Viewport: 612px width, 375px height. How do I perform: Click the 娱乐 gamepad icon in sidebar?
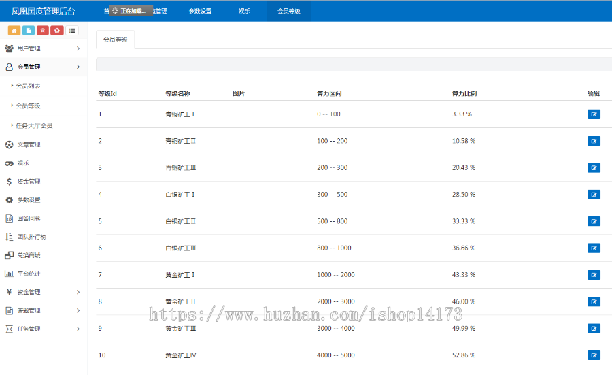pos(9,163)
